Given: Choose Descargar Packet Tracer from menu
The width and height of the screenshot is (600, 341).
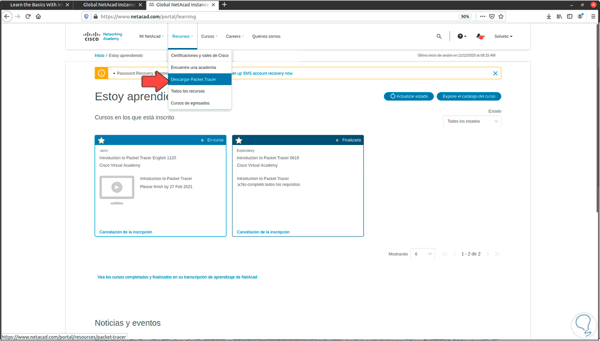Looking at the screenshot, I should click(x=199, y=79).
